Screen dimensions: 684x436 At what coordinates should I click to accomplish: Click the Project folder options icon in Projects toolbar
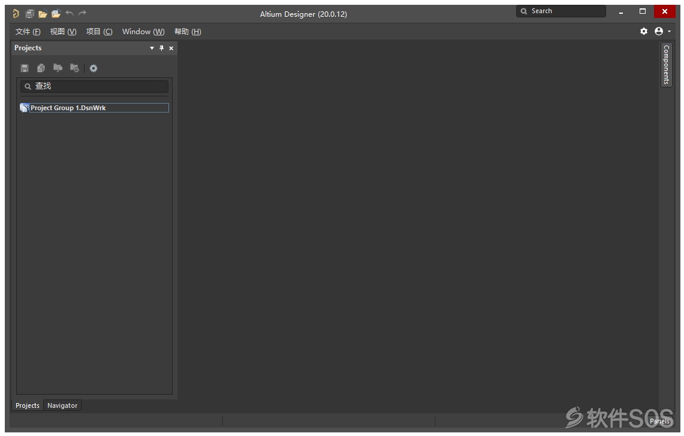pos(74,68)
